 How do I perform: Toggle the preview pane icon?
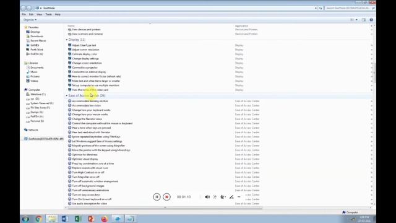(364, 20)
